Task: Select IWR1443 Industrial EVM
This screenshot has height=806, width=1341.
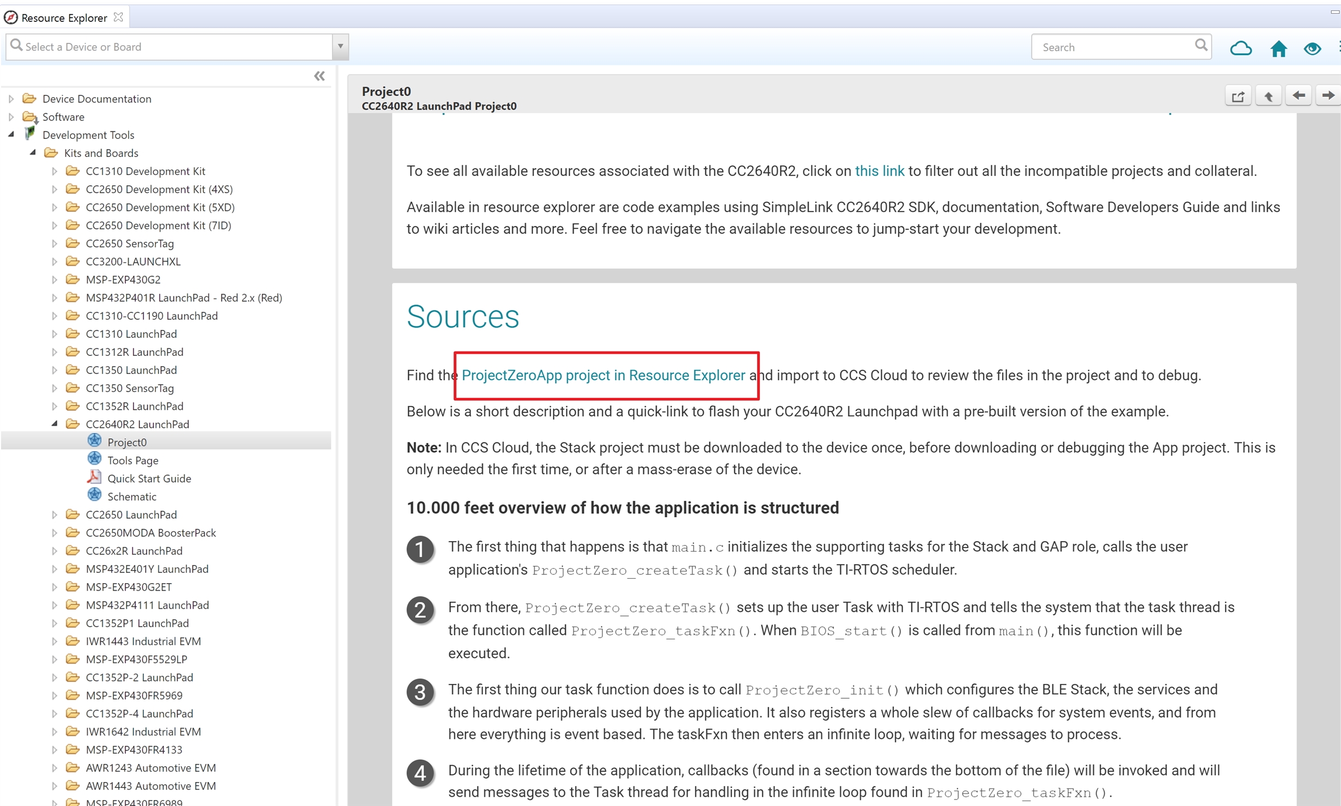Action: click(143, 641)
